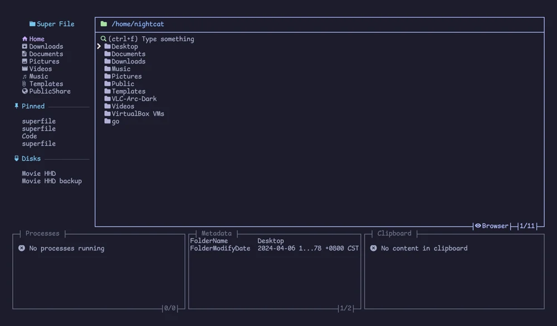The height and width of the screenshot is (326, 557).
Task: Click the Downloads sidebar icon
Action: tap(25, 46)
